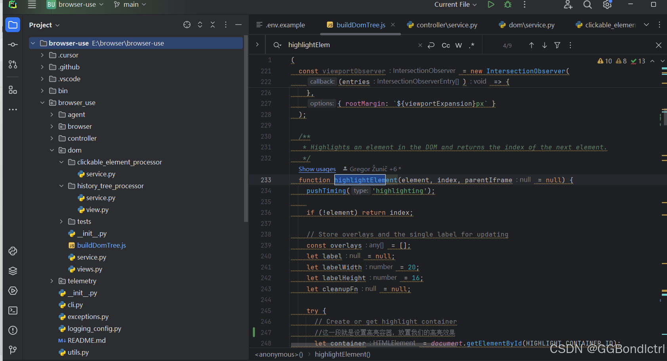Open Search Everywhere with the magnifier icon
The height and width of the screenshot is (361, 667).
(587, 5)
